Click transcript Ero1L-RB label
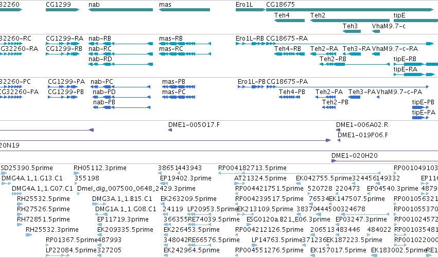The height and width of the screenshot is (258, 438). coord(250,39)
